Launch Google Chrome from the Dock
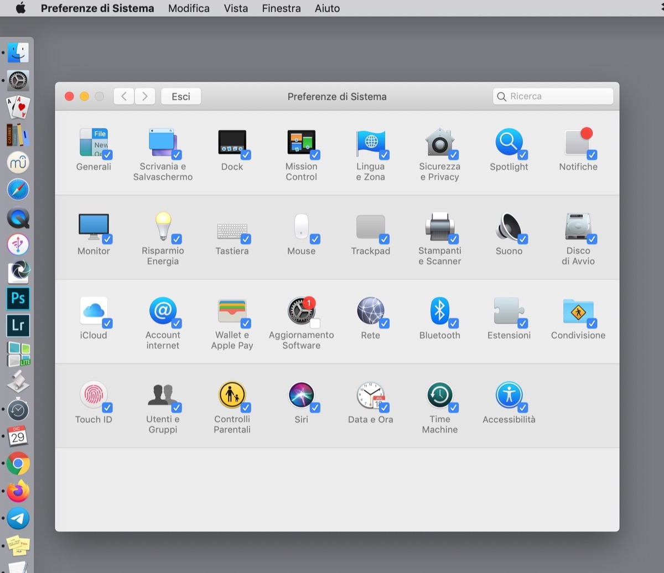Screen dimensions: 664x573 coord(18,463)
